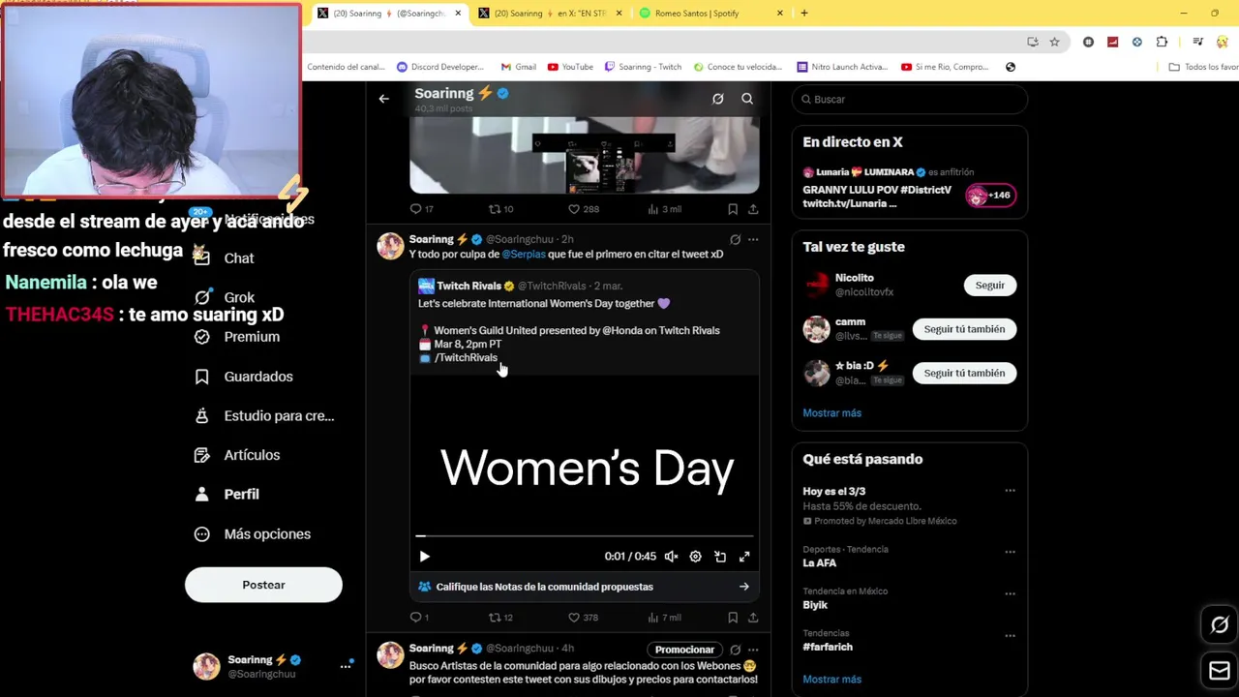Open the Lunaria live stream card
This screenshot has height=697, width=1239.
pyautogui.click(x=910, y=190)
